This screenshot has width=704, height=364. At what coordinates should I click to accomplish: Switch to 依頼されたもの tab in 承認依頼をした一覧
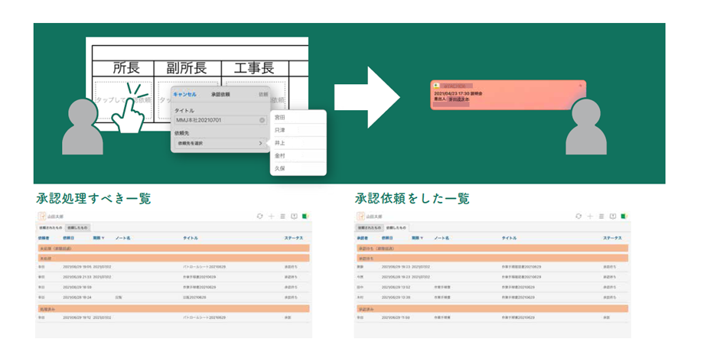pos(370,228)
